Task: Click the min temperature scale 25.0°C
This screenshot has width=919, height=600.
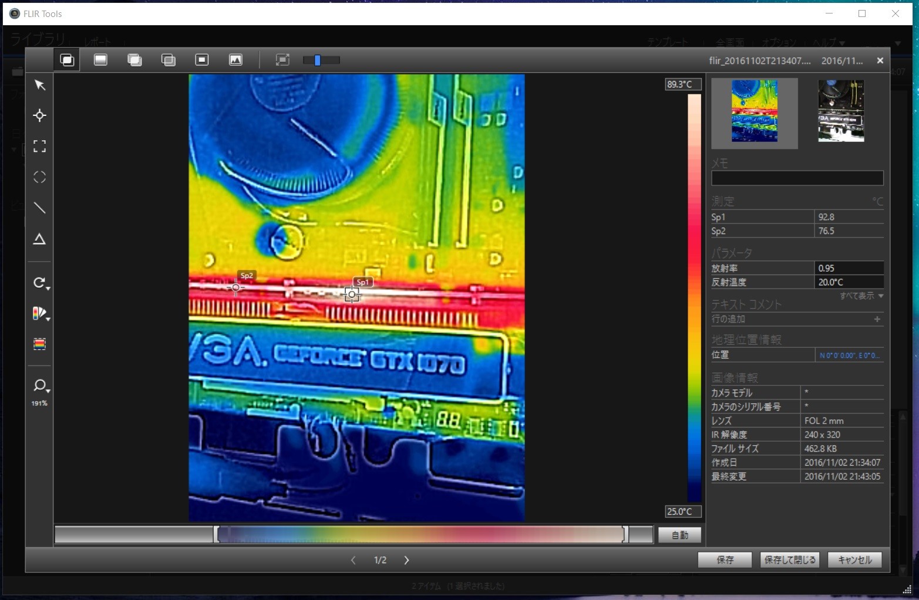Action: [683, 511]
